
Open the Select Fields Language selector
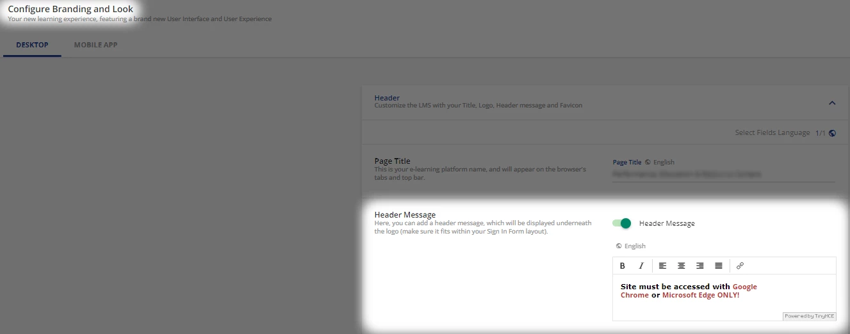coord(772,133)
